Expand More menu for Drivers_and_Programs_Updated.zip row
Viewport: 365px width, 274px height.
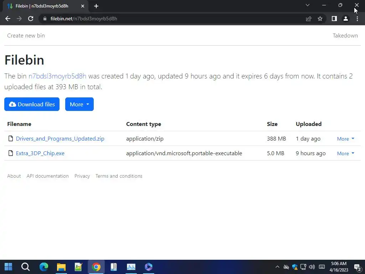click(x=346, y=139)
